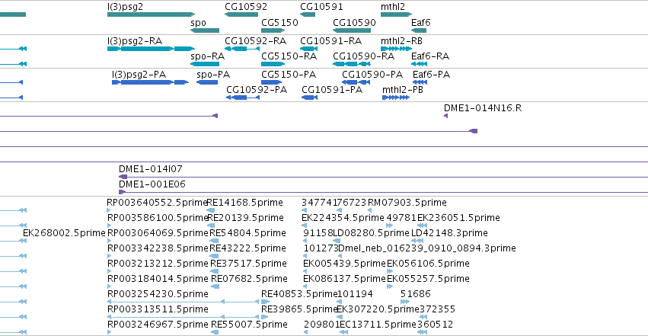Select the l(3)psg2 gene label
This screenshot has height=336, width=648.
(125, 7)
